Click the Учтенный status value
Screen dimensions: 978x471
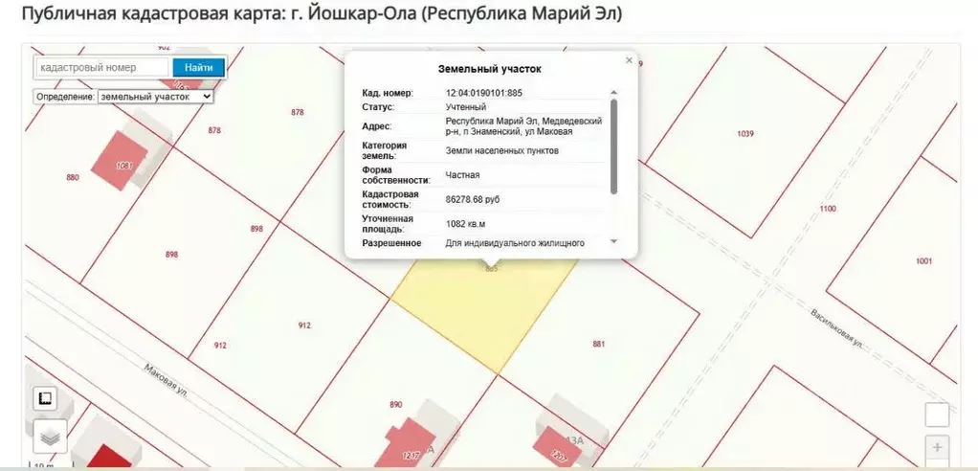click(x=466, y=107)
